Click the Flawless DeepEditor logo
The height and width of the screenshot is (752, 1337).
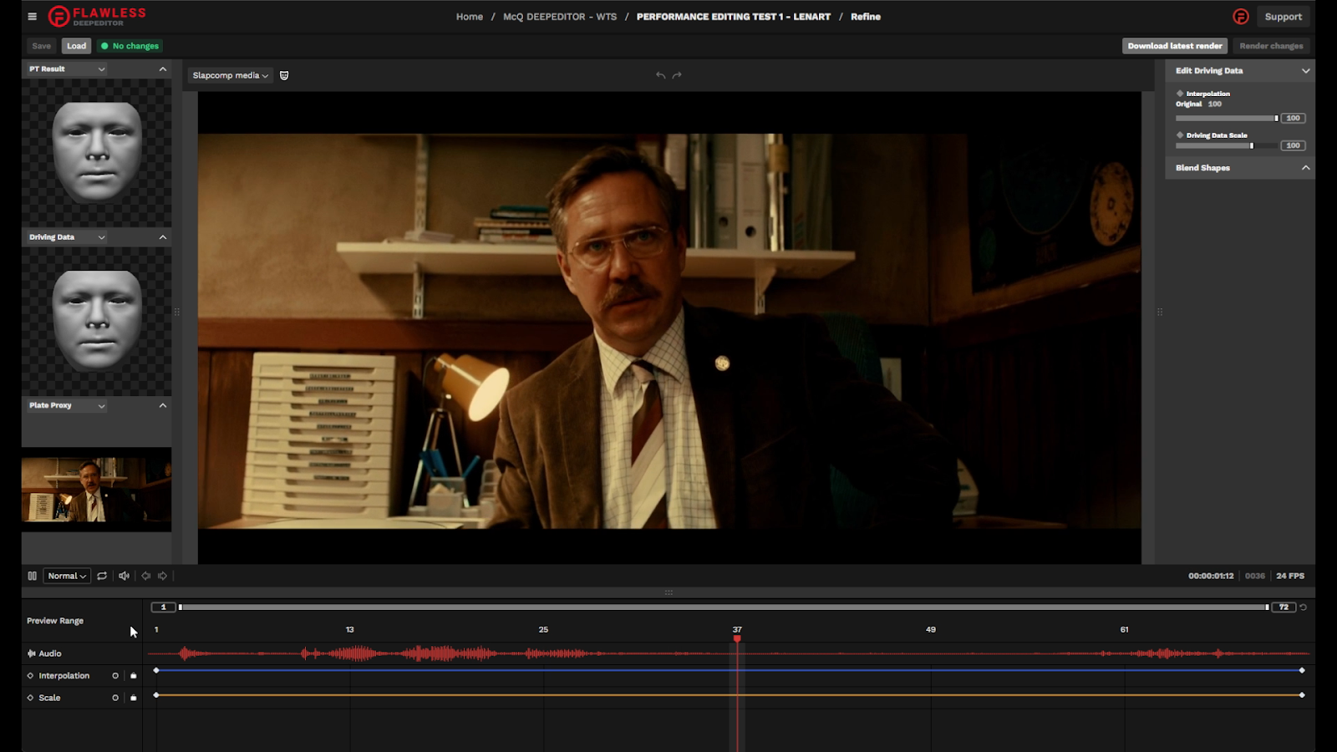(97, 16)
